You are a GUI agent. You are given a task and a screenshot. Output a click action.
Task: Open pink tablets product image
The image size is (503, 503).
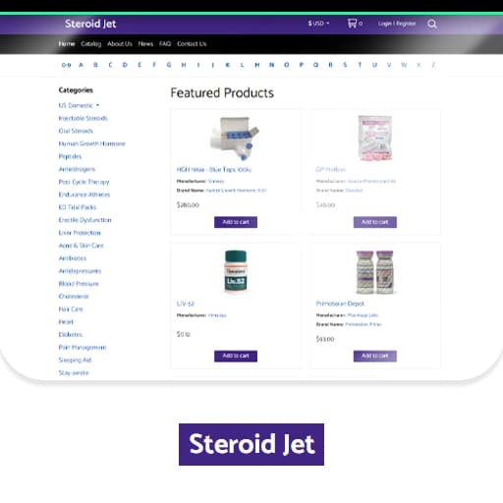click(x=375, y=139)
